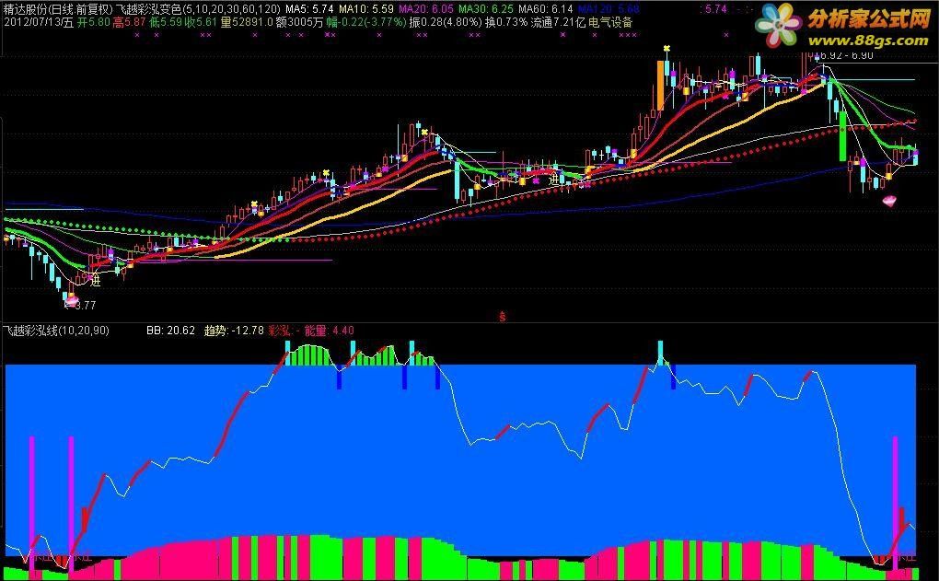Click the tall orange candlestick bar
The image size is (939, 581).
661,85
